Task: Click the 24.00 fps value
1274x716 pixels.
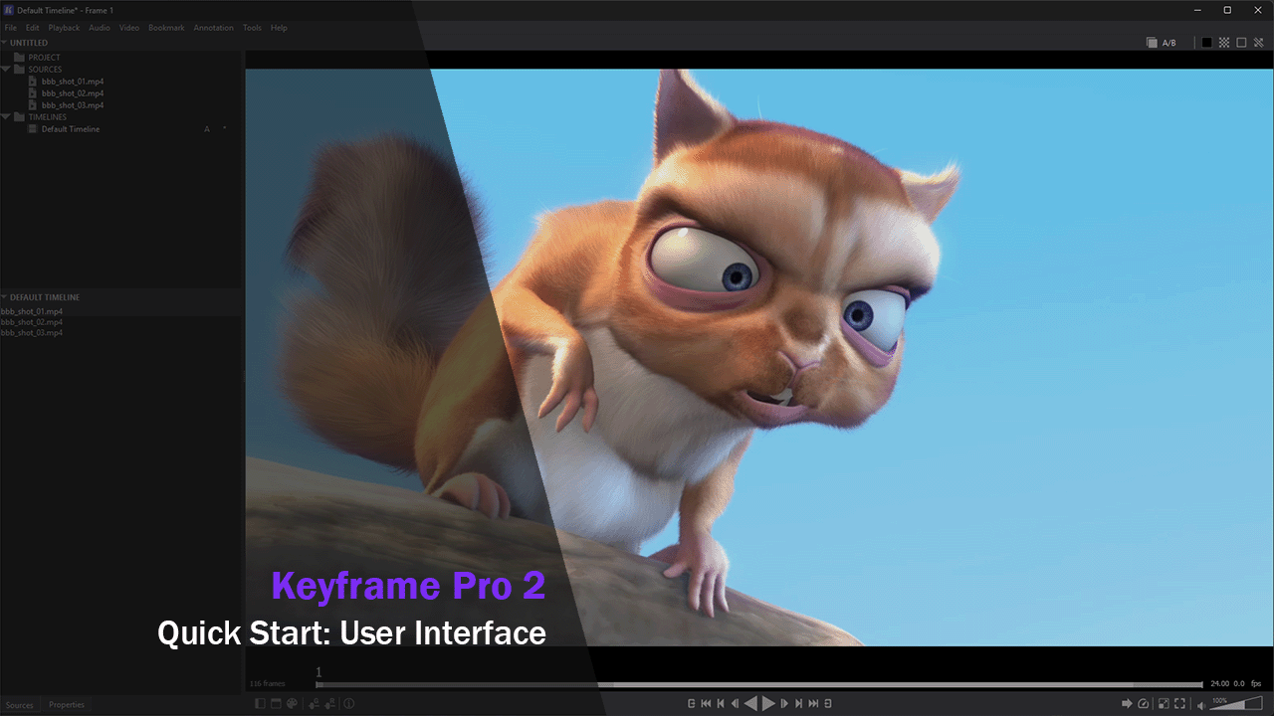Action: pos(1219,684)
